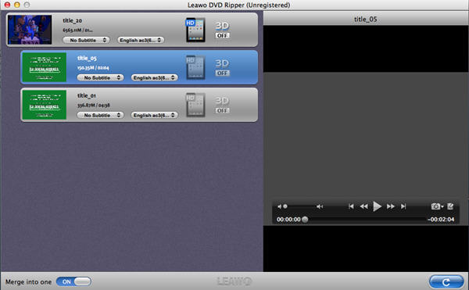Open HD iPad profile icon for title_20
Screen dimensions: 469x290
(195, 30)
